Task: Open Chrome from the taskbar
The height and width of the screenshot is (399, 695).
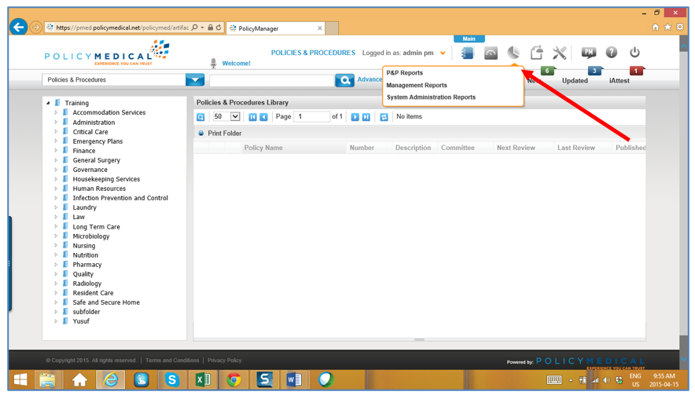Action: 234,380
